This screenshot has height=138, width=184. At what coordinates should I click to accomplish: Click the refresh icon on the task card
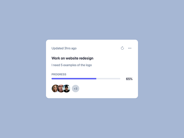click(x=122, y=48)
